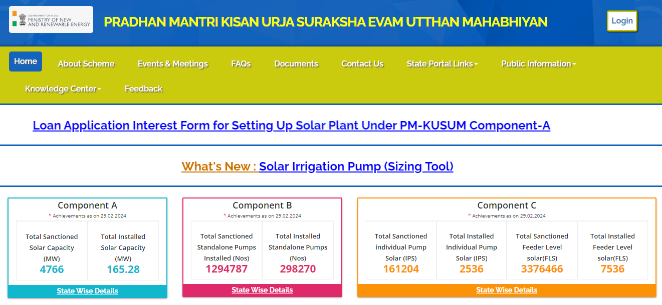The image size is (662, 305).
Task: Click the installed standalone pumps value 298270
Action: point(298,269)
